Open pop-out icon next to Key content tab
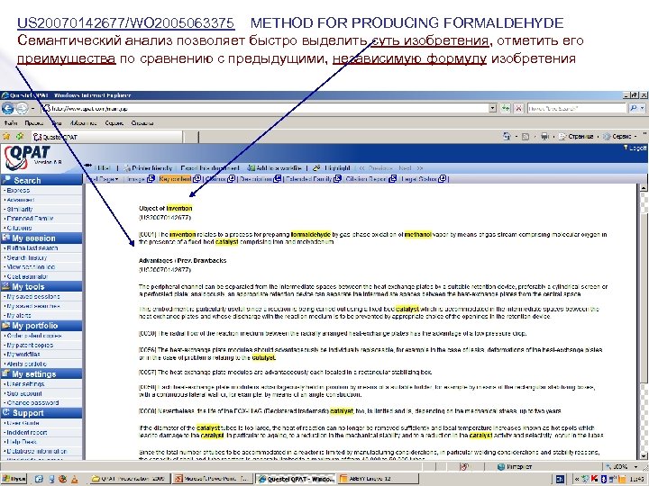 point(197,178)
